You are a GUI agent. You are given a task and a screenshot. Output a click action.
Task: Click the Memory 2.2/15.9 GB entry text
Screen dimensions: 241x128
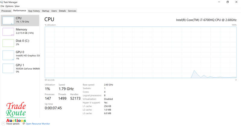tap(25, 33)
